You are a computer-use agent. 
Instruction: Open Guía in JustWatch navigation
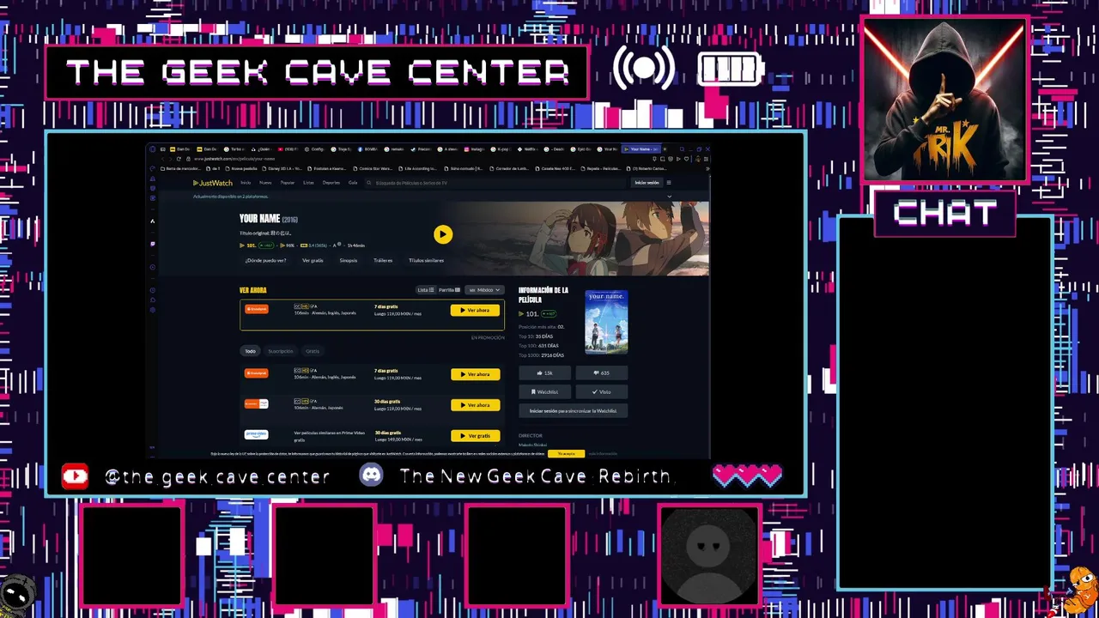(353, 183)
